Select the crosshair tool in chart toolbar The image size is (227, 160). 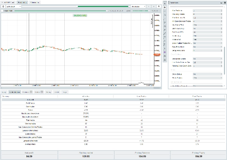pyautogui.click(x=165, y=8)
